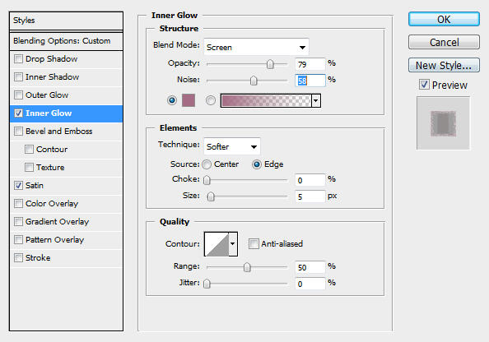Click the Noise value field

click(310, 81)
